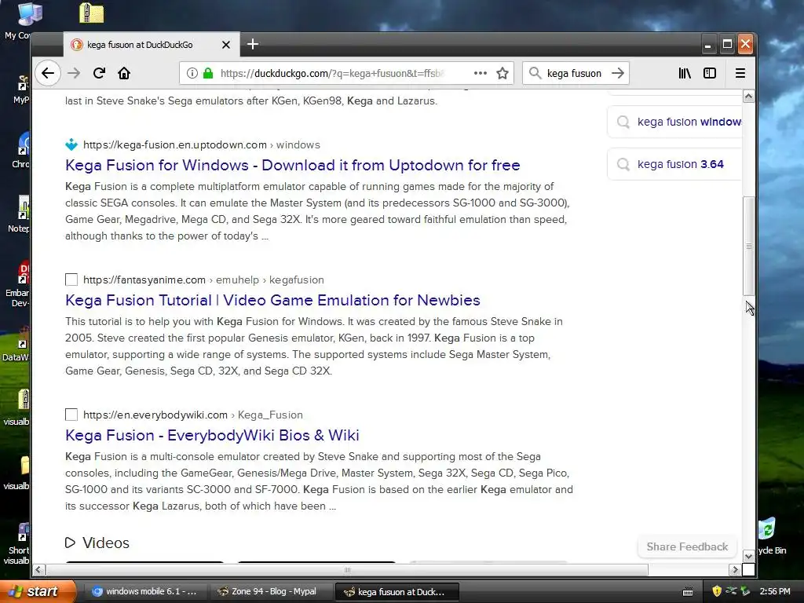Click the horizontal scrollbar right arrow

point(735,570)
